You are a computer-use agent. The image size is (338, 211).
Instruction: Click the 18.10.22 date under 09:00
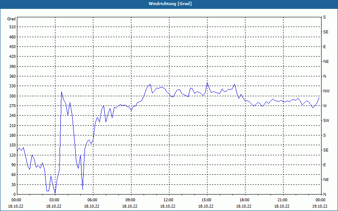tap(130, 206)
